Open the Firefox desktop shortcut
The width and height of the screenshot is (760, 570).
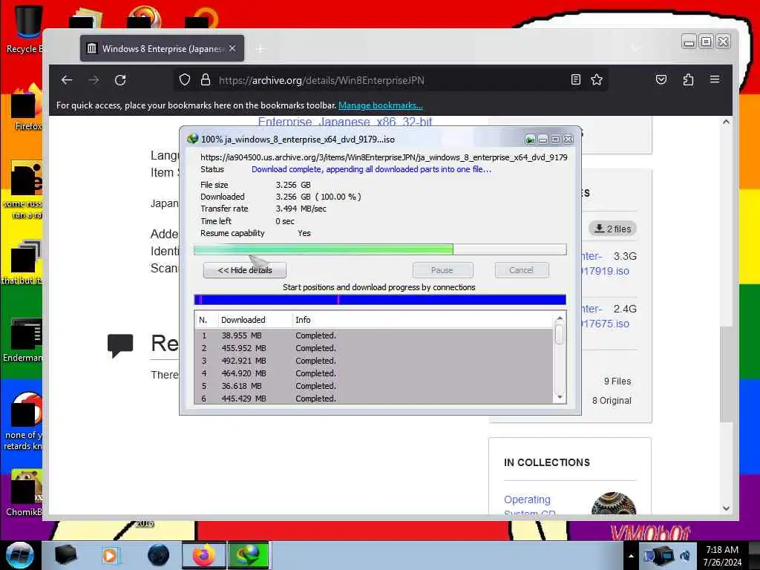coord(24,107)
